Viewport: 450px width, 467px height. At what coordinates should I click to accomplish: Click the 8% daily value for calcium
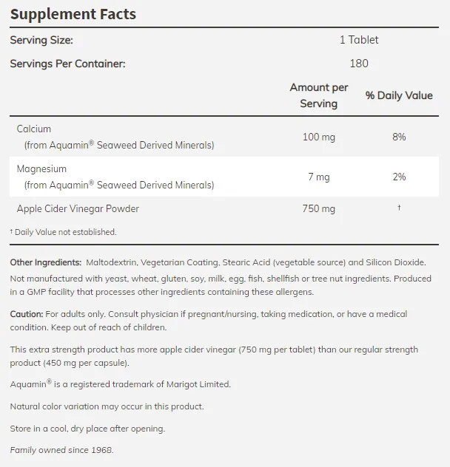(399, 137)
